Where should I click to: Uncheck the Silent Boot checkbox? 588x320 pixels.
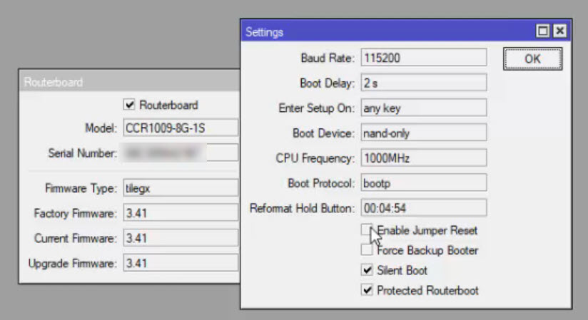367,270
